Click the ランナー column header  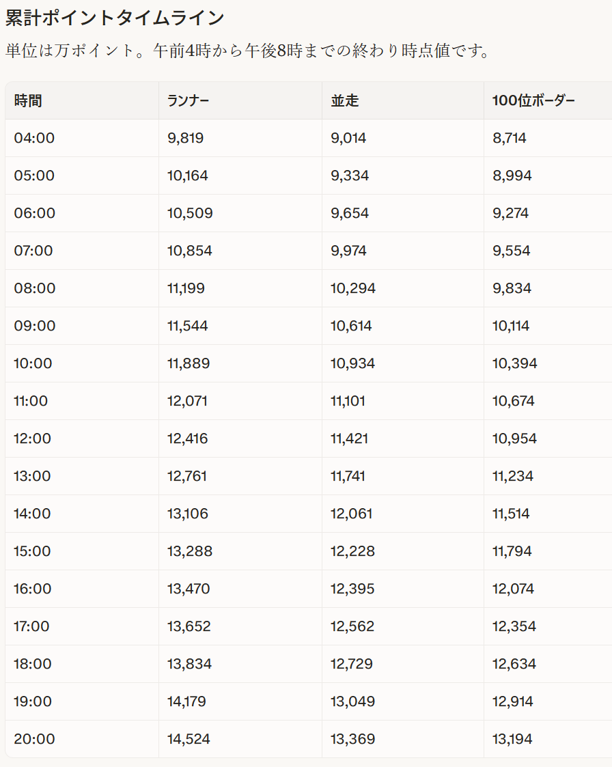pos(188,101)
